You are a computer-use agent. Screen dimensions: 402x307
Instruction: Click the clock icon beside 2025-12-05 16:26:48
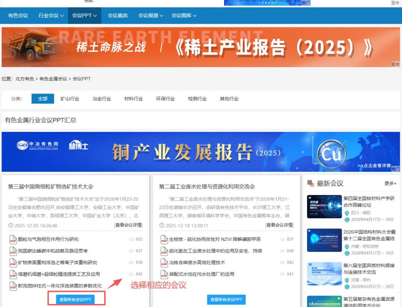tap(11, 225)
